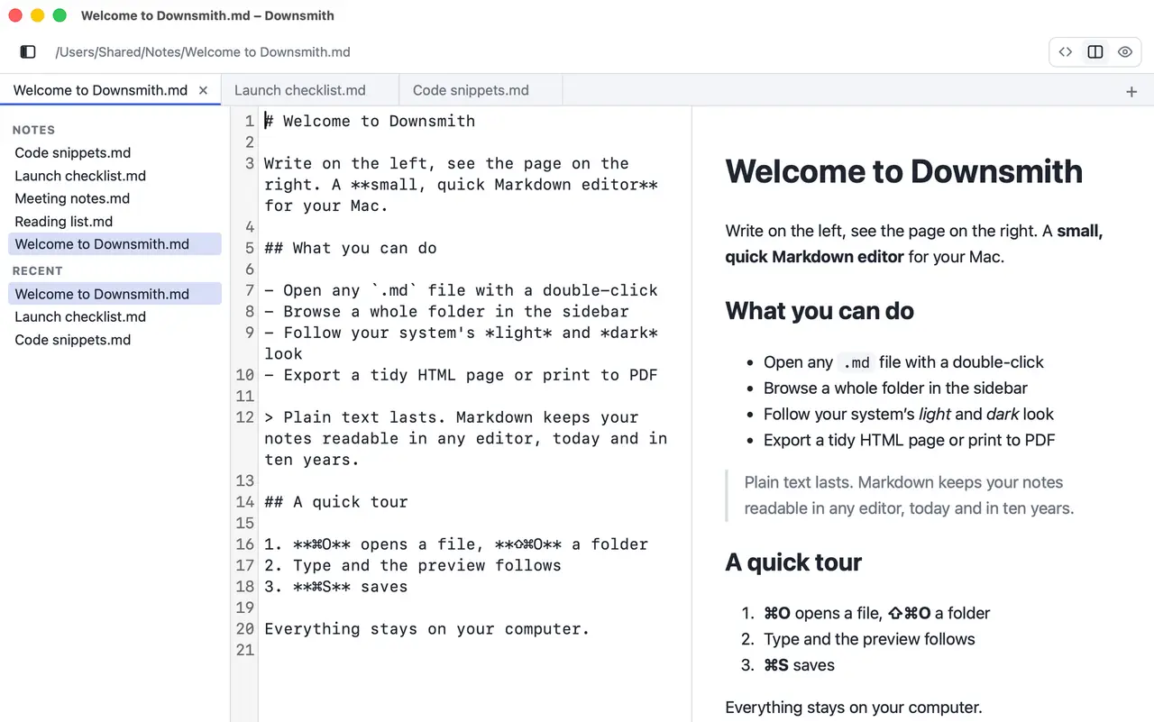Open Launch checklist.md under Recent
1154x722 pixels.
pyautogui.click(x=114, y=317)
